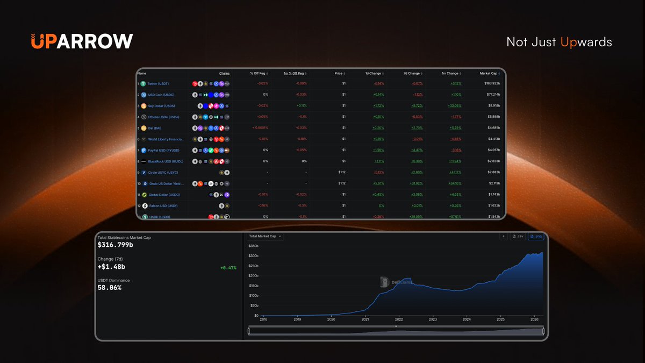645x363 pixels.
Task: Click the 58.06% USDT dominance figure
Action: [110, 288]
